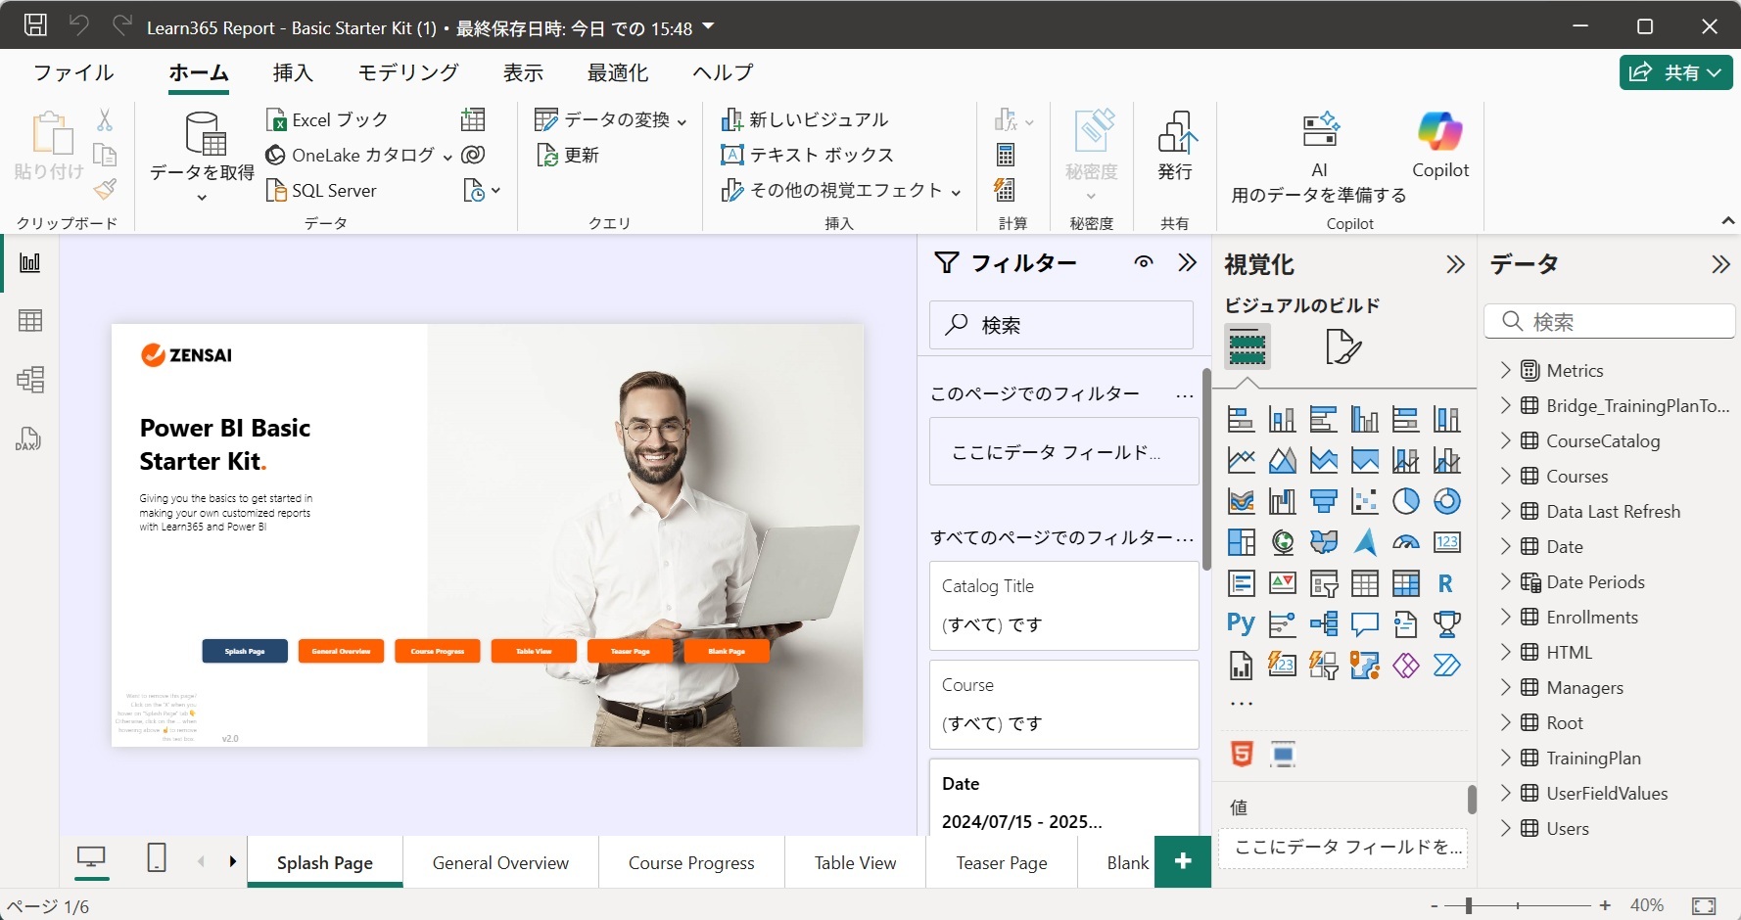Viewport: 1741px width, 920px height.
Task: Open the 表示 ribbon tab
Action: [x=523, y=72]
